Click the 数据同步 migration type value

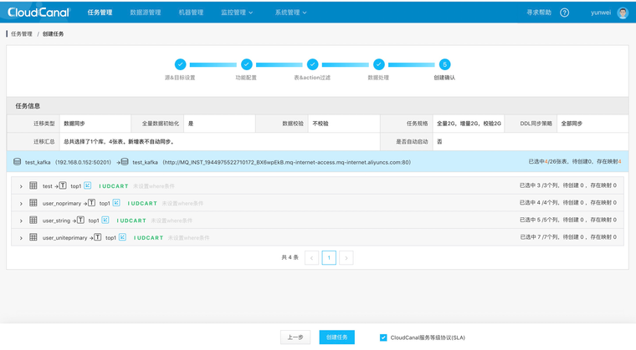point(74,124)
